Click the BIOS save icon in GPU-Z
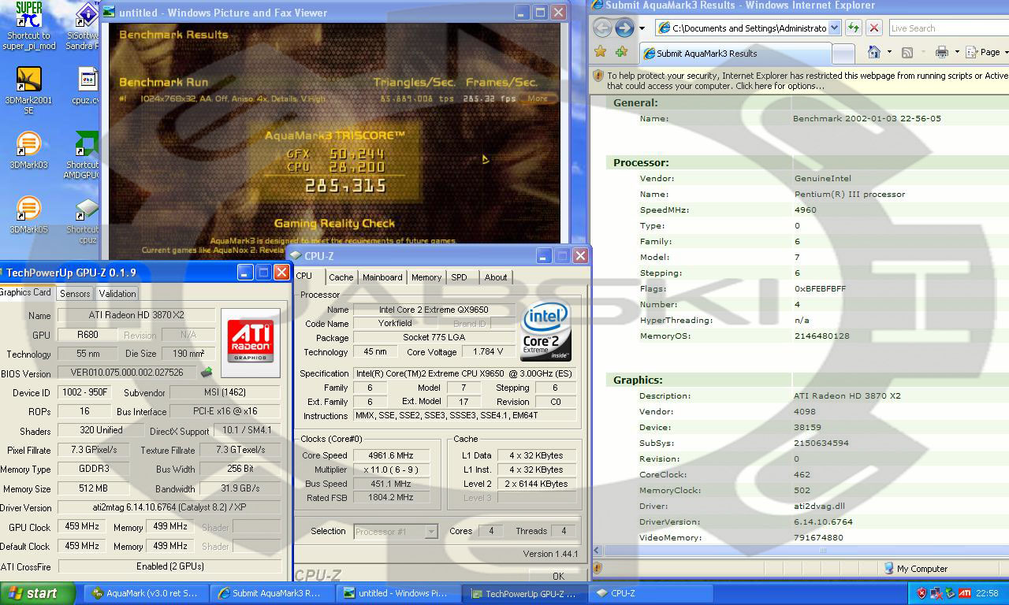The image size is (1009, 605). [207, 373]
